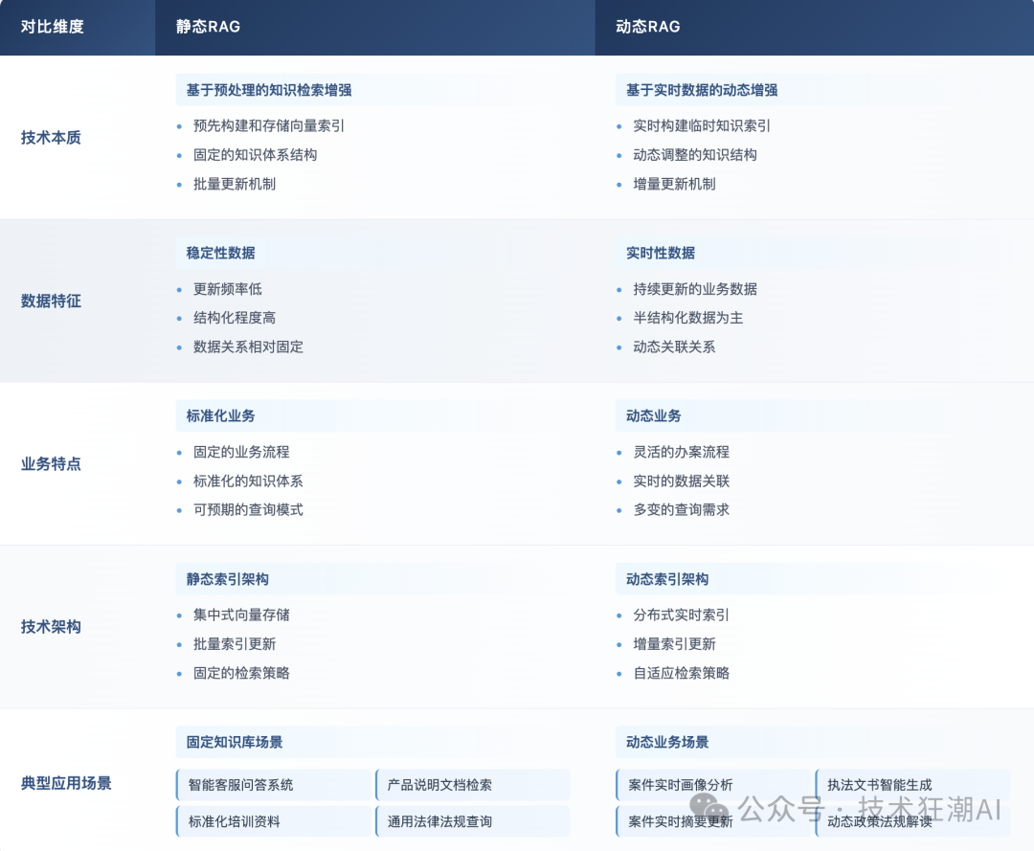
Task: Expand the 数据特征 row section
Action: coord(50,301)
